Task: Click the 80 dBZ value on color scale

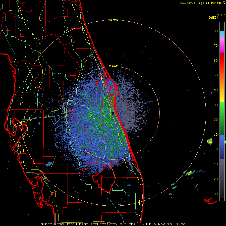Action: [x=216, y=31]
